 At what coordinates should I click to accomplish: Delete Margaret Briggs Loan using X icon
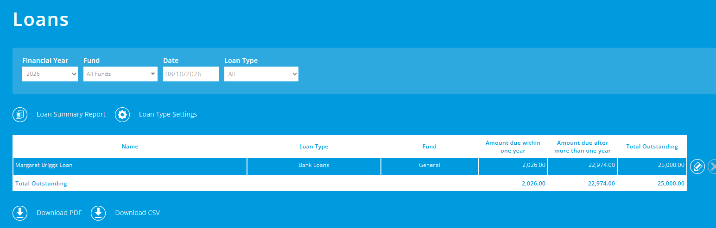[713, 166]
